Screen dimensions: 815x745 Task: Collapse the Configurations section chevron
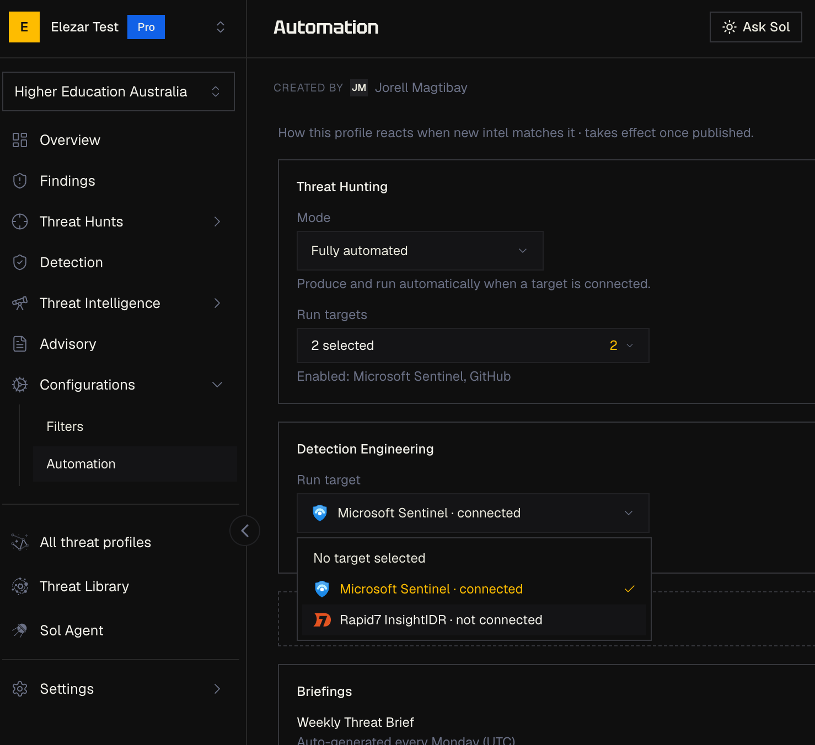pyautogui.click(x=217, y=385)
